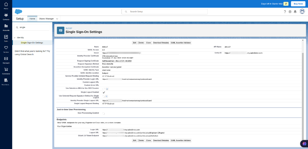Viewport: 308px width, 149px height.
Task: Open Home in the left navigation rail
Action: [6, 5]
